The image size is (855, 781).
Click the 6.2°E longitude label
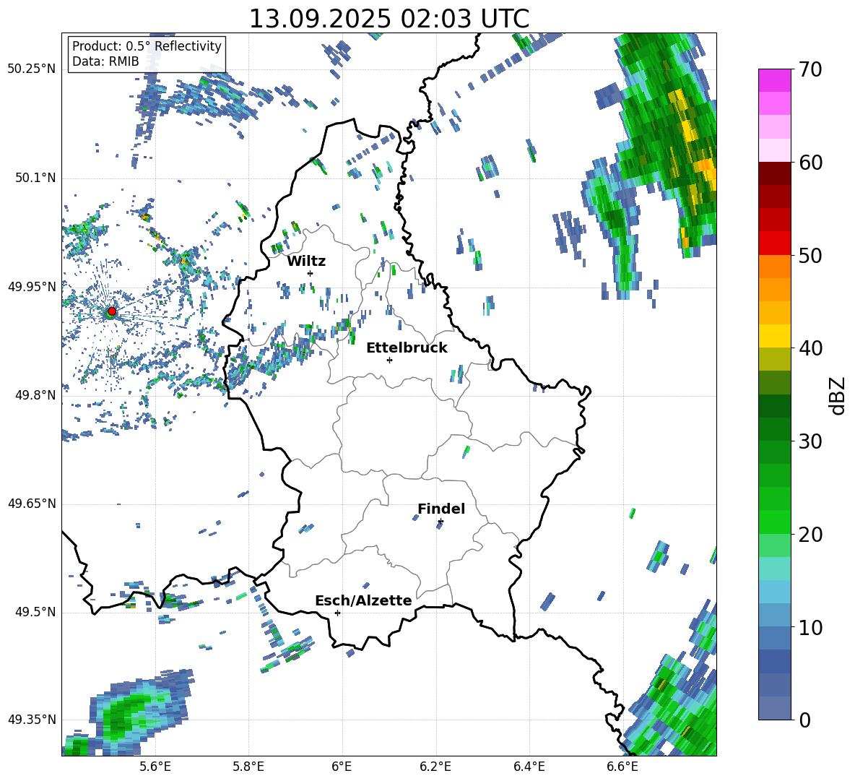tap(435, 767)
